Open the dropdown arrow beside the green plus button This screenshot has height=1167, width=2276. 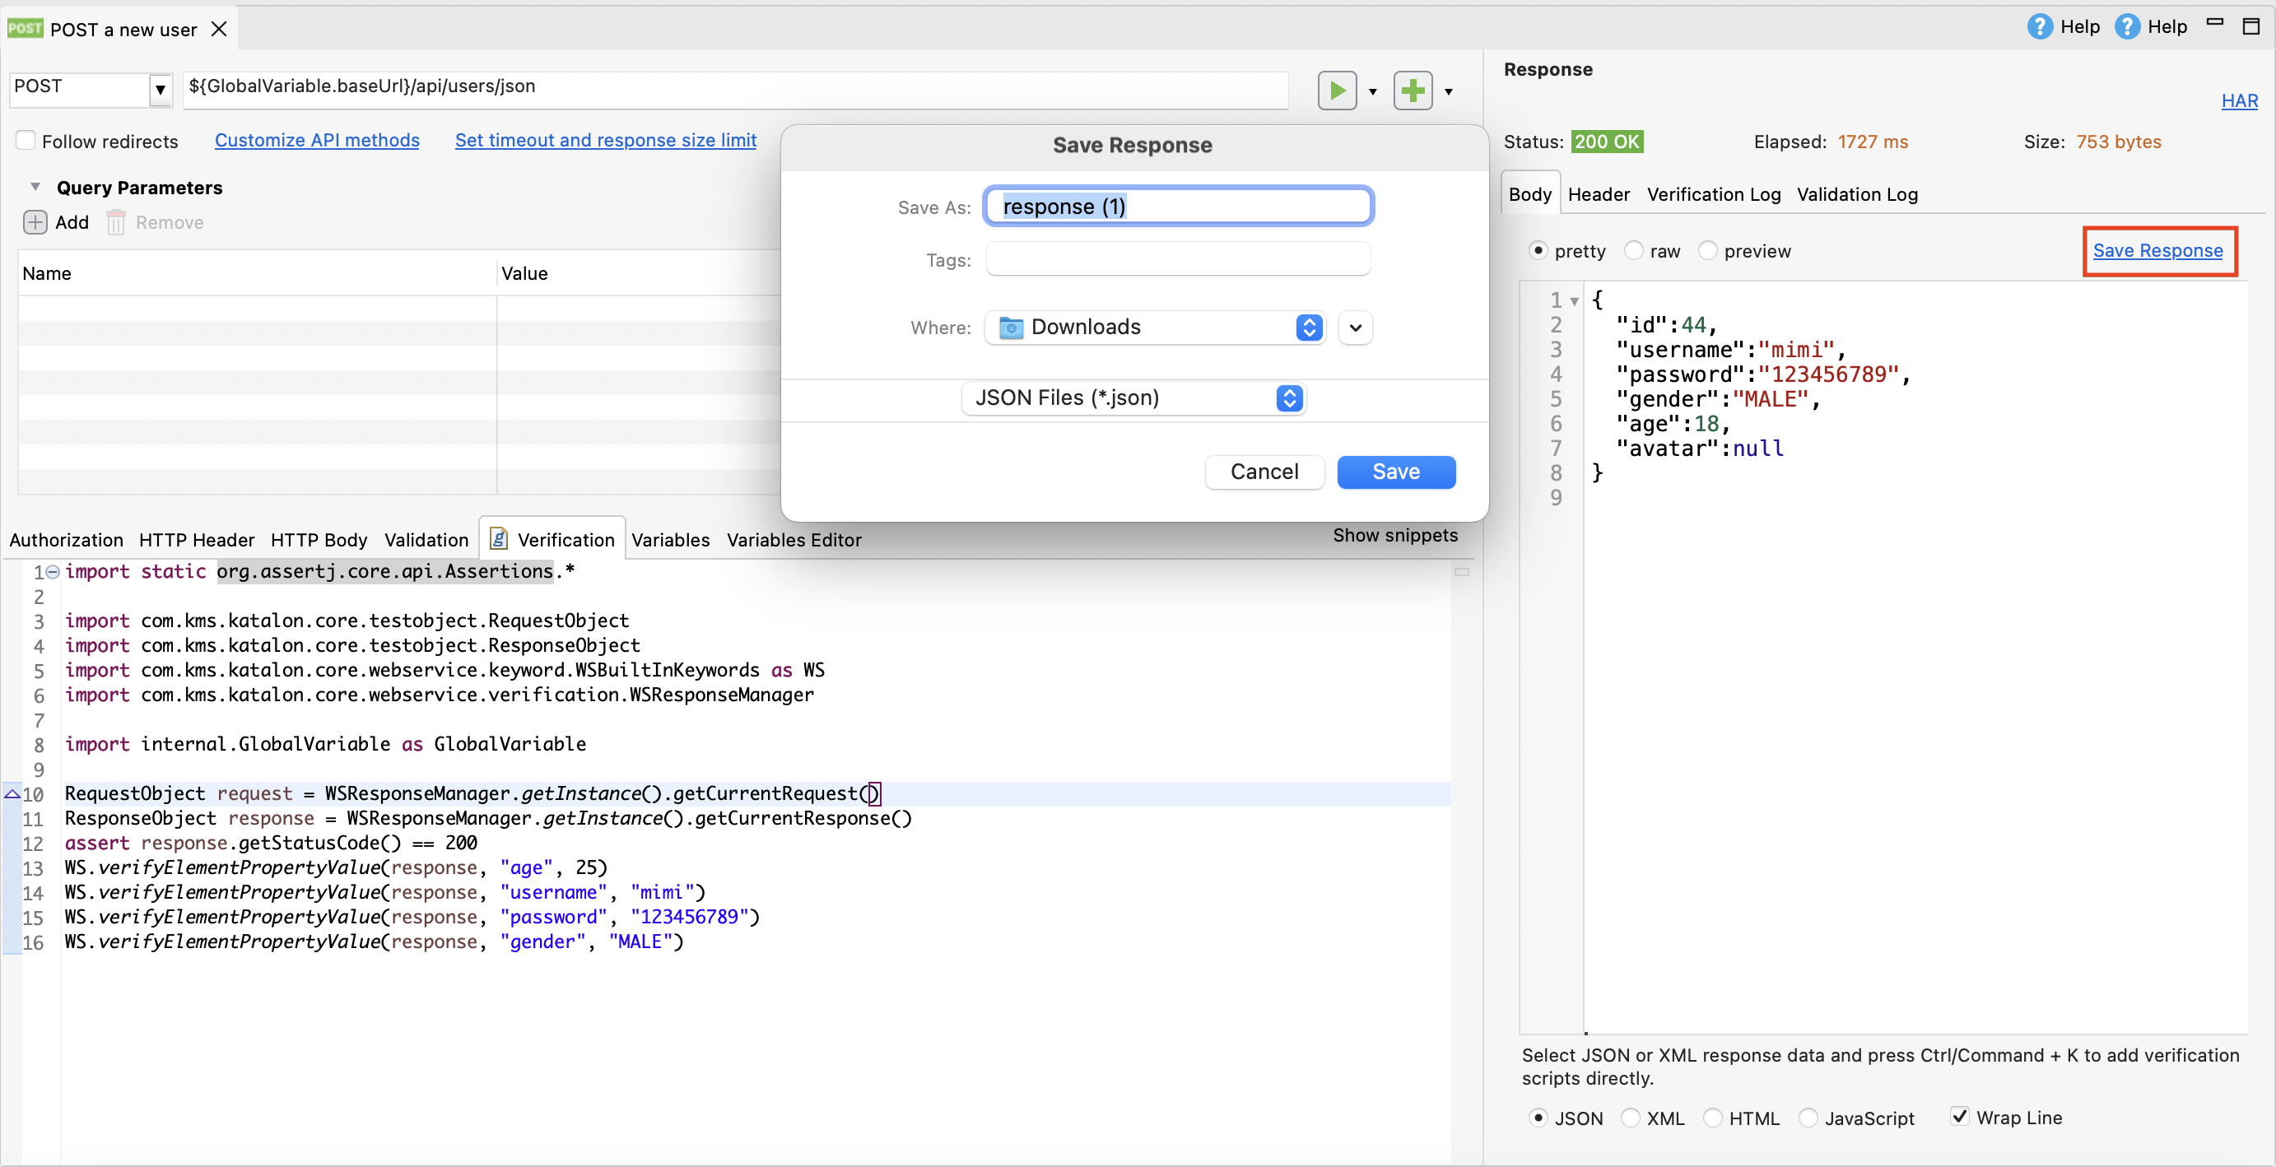pyautogui.click(x=1448, y=91)
